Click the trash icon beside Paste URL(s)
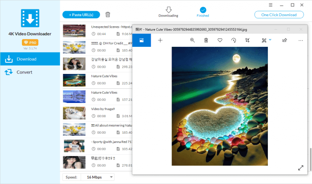Viewport: 312px width, 184px height. (x=108, y=15)
